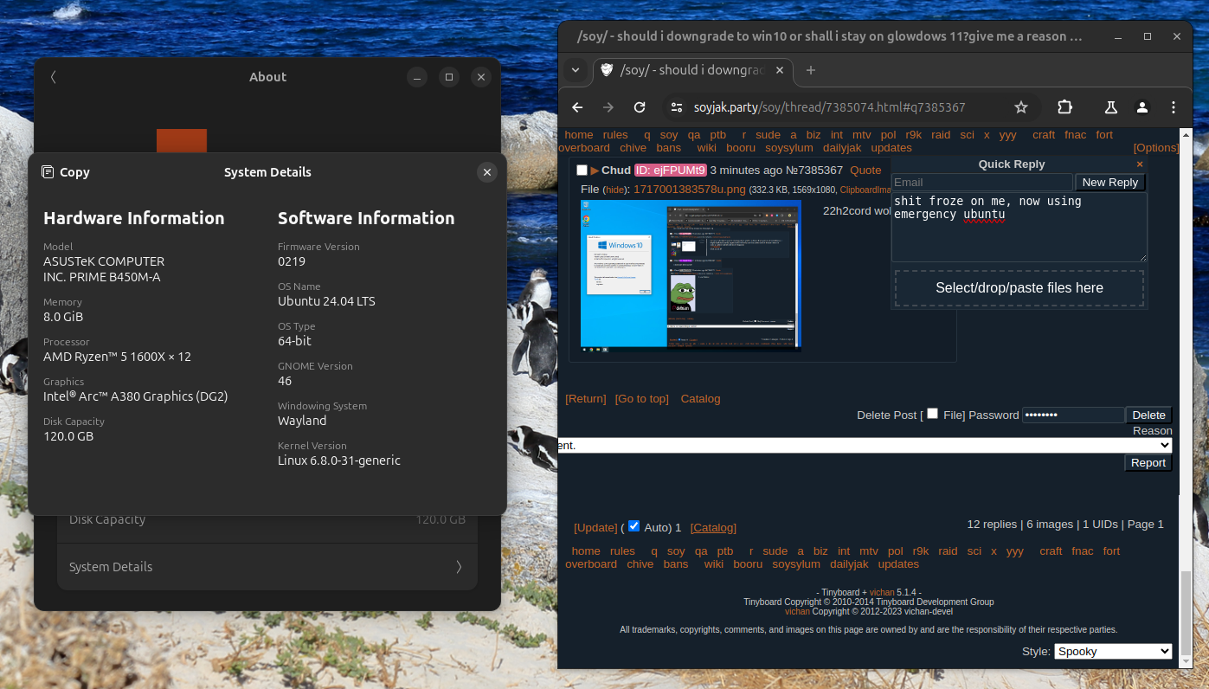Check the File delete checkbox
This screenshot has height=689, width=1209.
point(932,414)
